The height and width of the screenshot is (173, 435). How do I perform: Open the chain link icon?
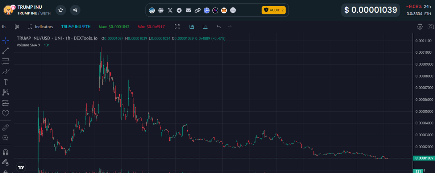pos(198,11)
